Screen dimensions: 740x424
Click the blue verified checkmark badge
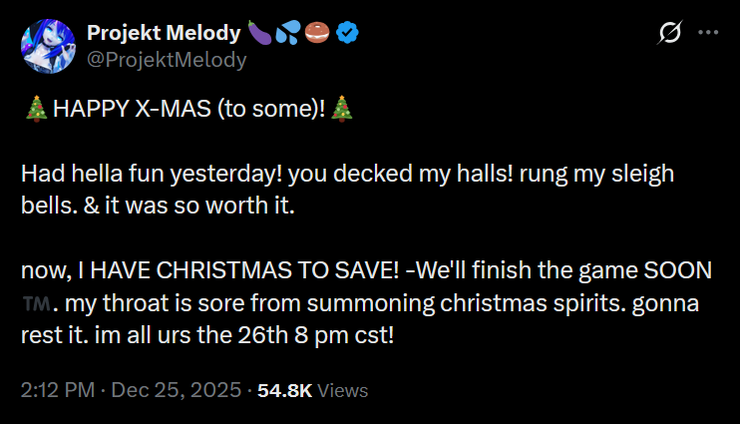click(x=347, y=33)
